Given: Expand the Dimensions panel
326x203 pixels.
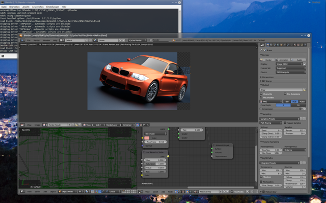Looking at the screenshot, I should [267, 77].
